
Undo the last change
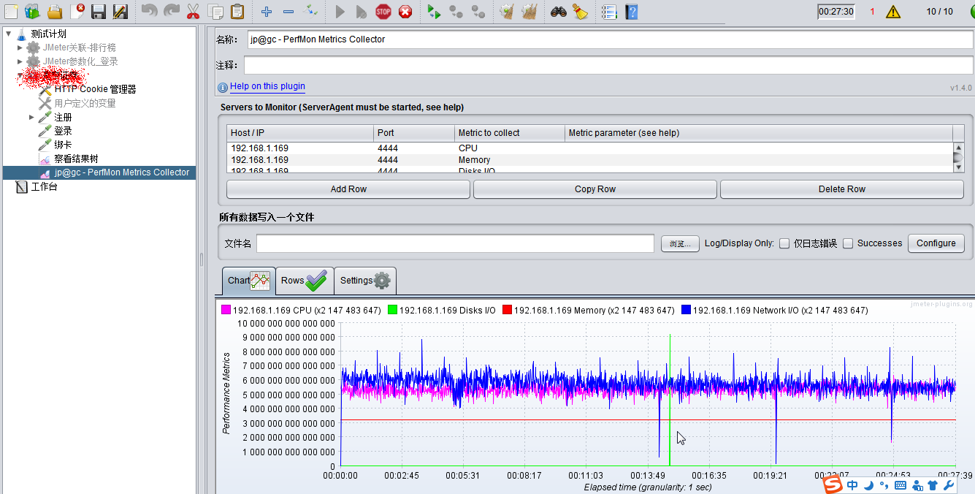pyautogui.click(x=149, y=11)
